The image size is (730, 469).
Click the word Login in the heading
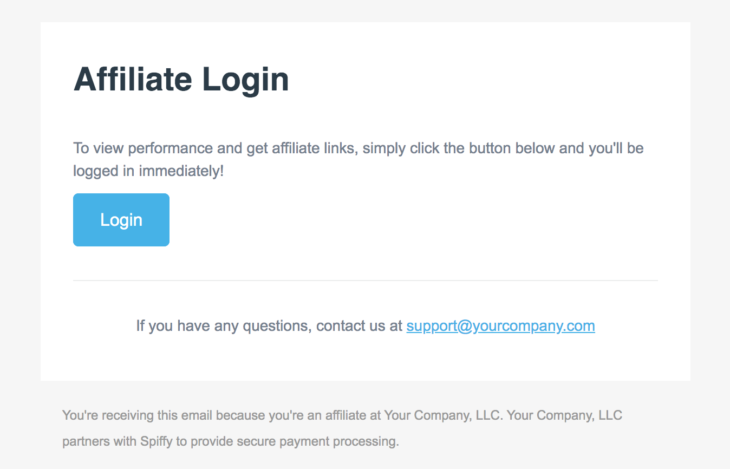click(245, 80)
